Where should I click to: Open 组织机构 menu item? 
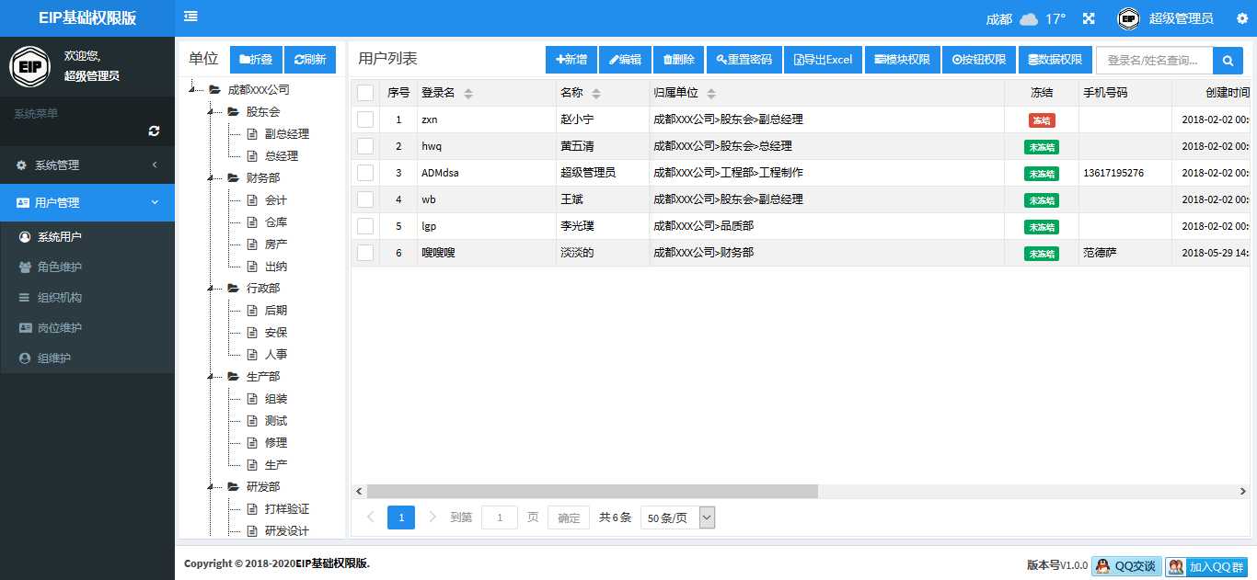pos(87,298)
